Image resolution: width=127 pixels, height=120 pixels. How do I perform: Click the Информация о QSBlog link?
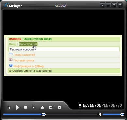click(x=29, y=66)
